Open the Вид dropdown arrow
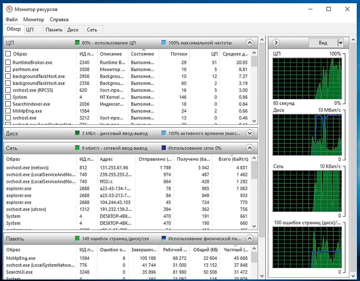 [x=340, y=43]
